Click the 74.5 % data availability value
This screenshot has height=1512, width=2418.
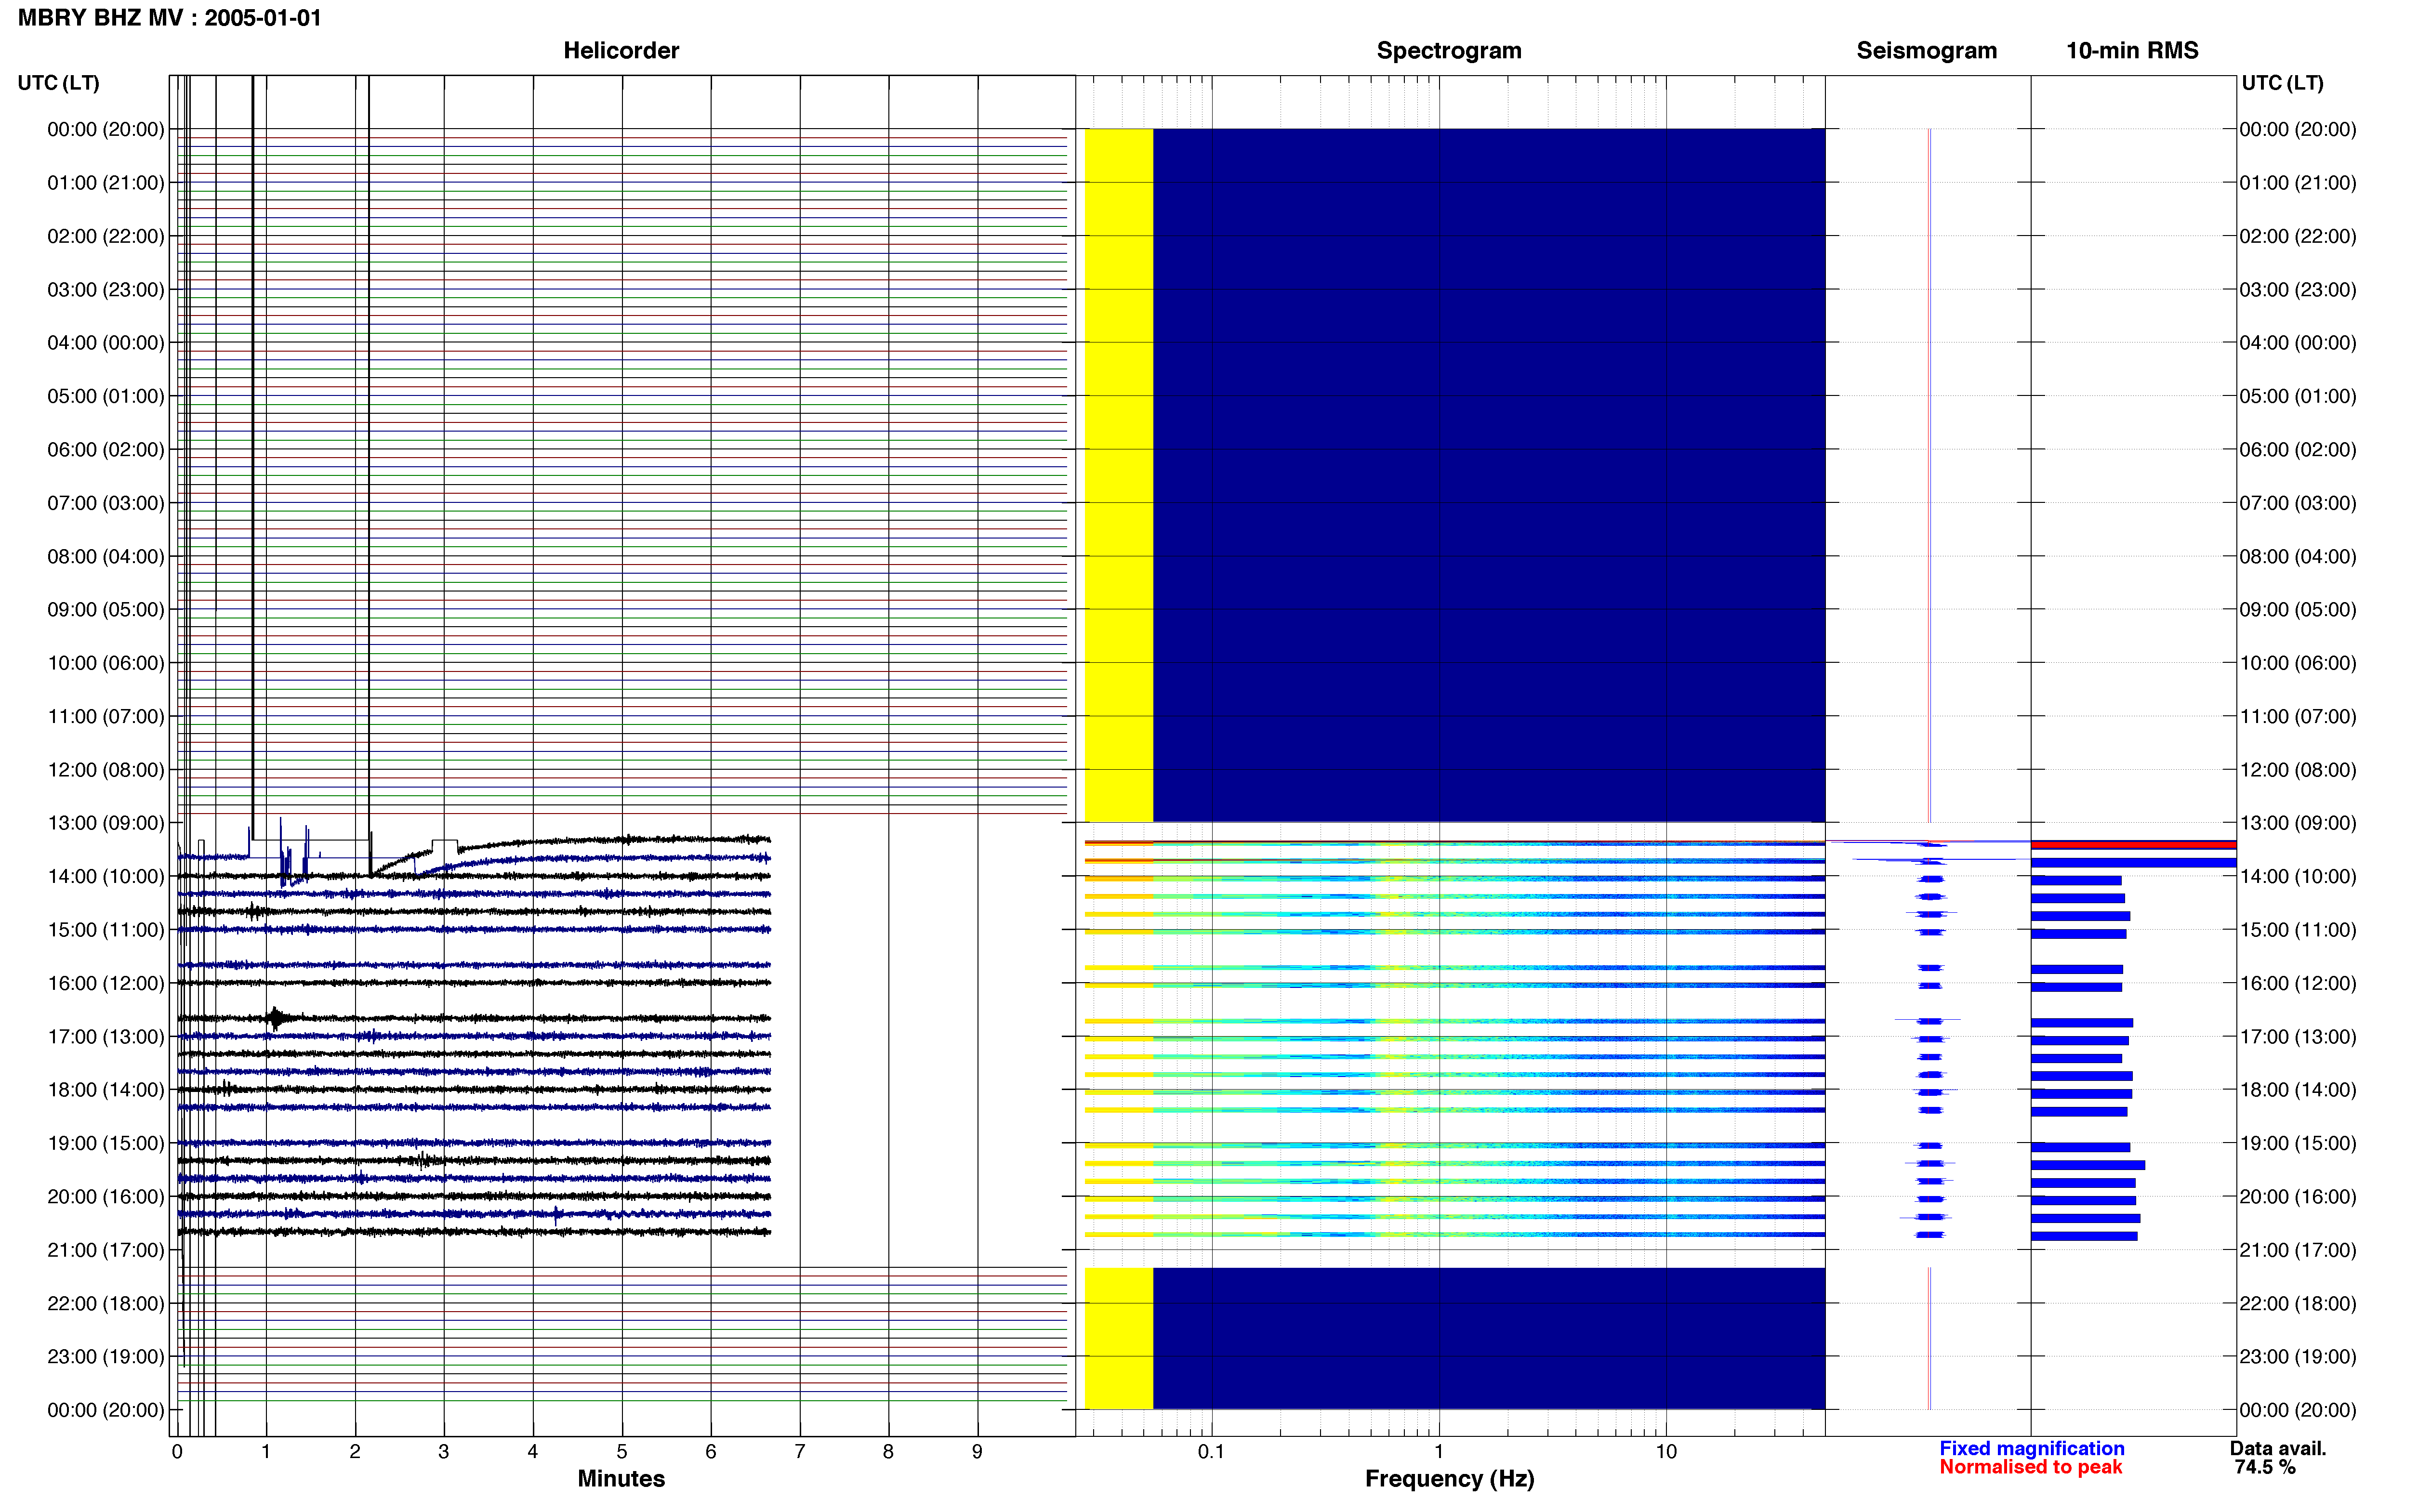pyautogui.click(x=2265, y=1467)
